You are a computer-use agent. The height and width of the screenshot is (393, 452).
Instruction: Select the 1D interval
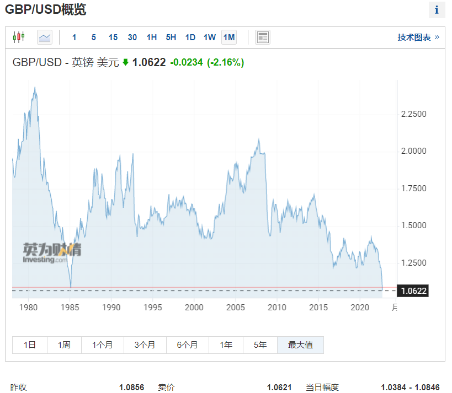click(x=190, y=37)
